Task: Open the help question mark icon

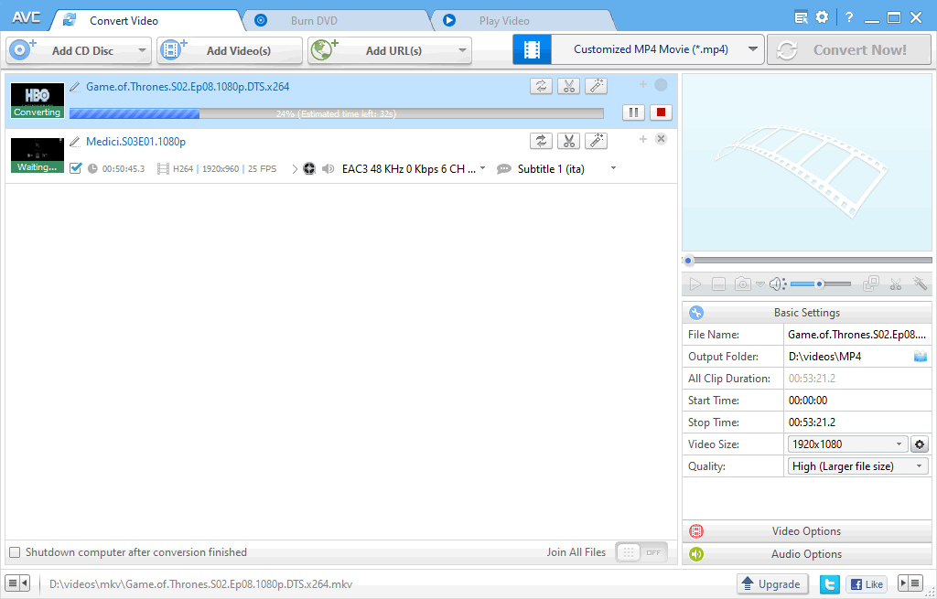Action: pos(849,17)
